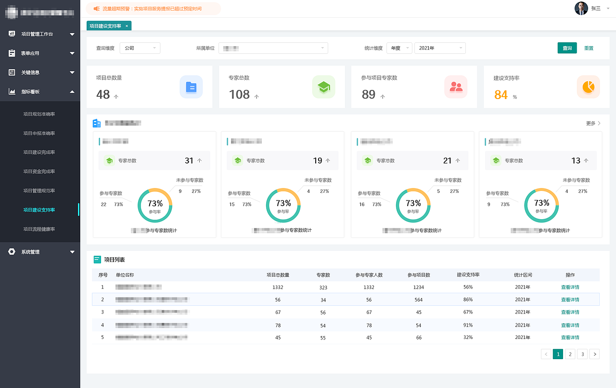Click the 1332 项目总数量 cell in row 1
The height and width of the screenshot is (388, 616).
[278, 287]
